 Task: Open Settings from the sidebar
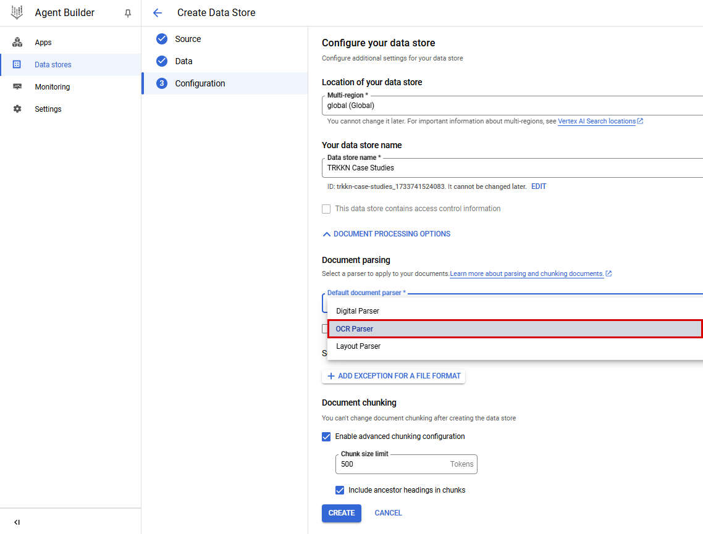point(49,109)
